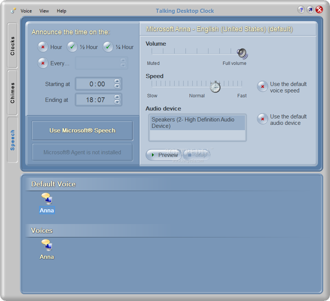Toggle the Hour announcement option

coord(43,47)
